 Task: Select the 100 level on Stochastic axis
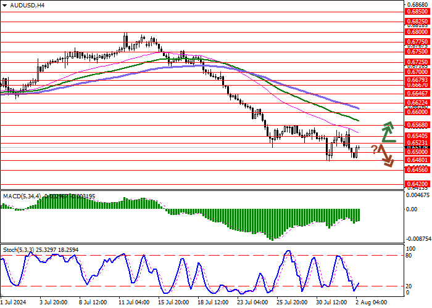(x=411, y=249)
